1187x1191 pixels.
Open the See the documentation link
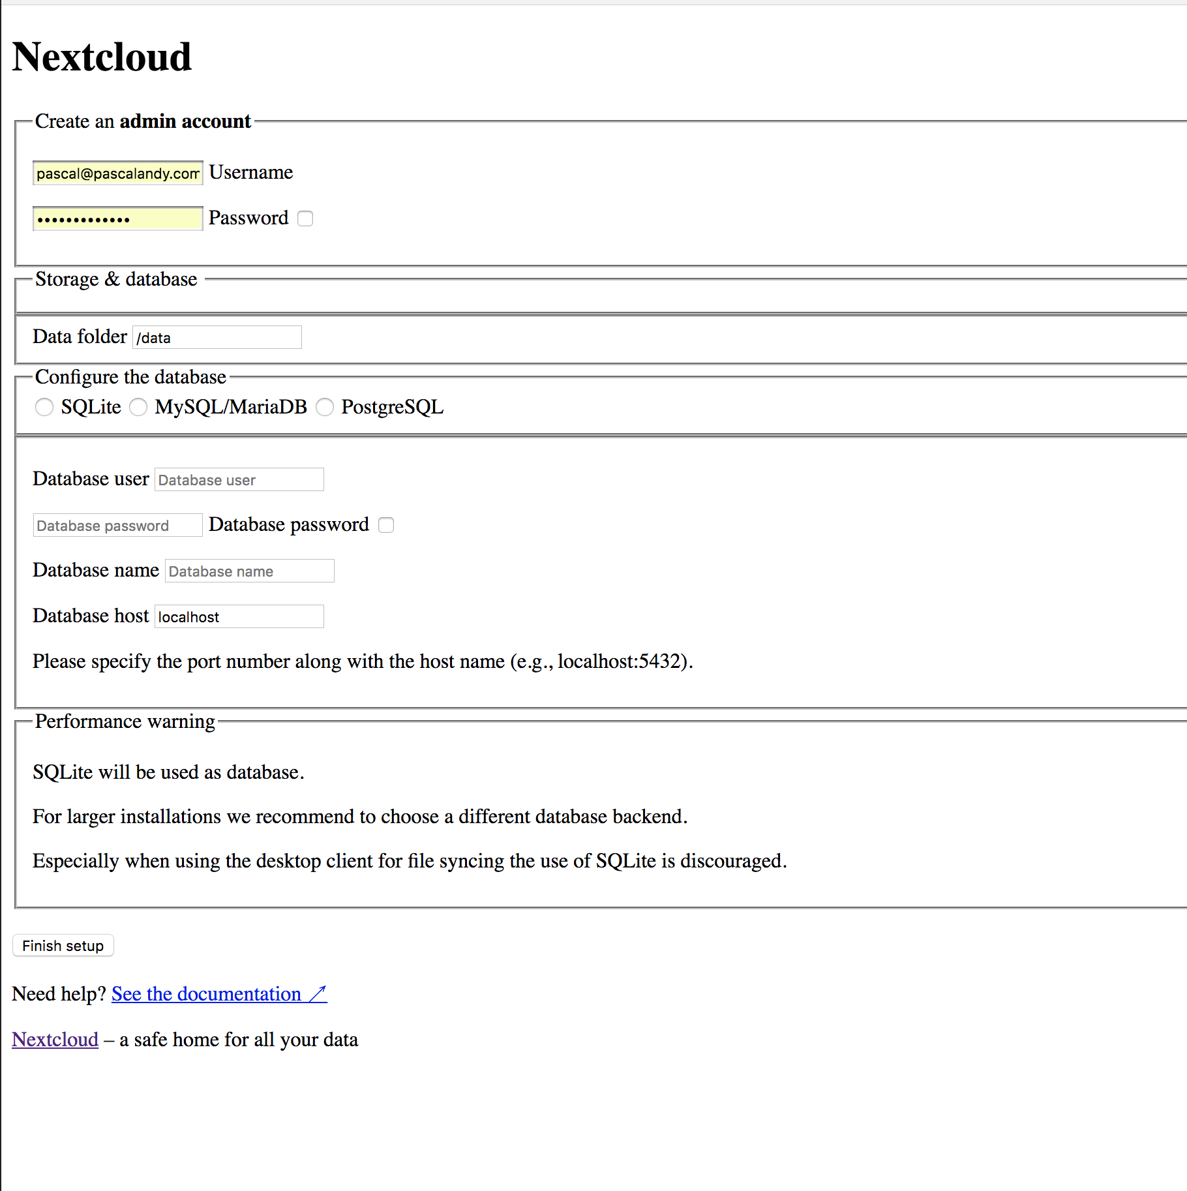click(219, 994)
